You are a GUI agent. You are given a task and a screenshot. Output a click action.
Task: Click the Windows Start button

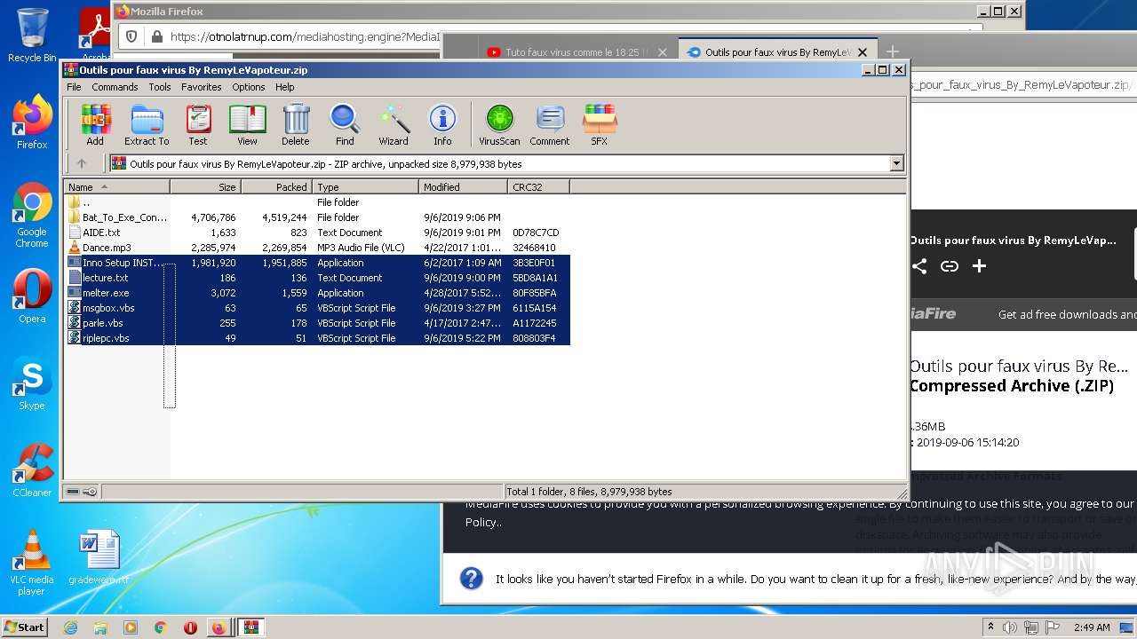[x=24, y=627]
